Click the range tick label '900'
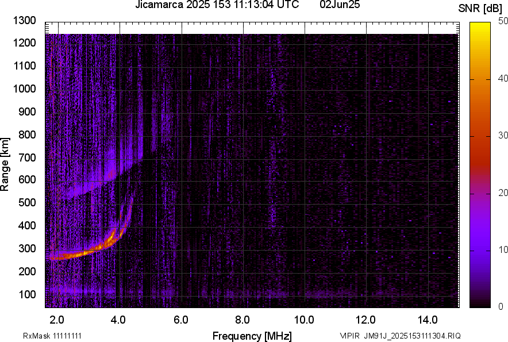This screenshot has width=508, height=342. [27, 112]
